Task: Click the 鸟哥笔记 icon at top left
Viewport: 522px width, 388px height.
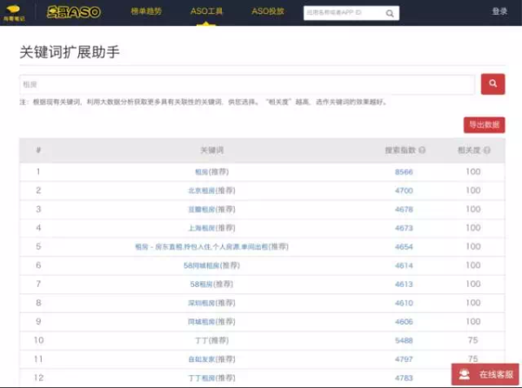Action: 15,12
